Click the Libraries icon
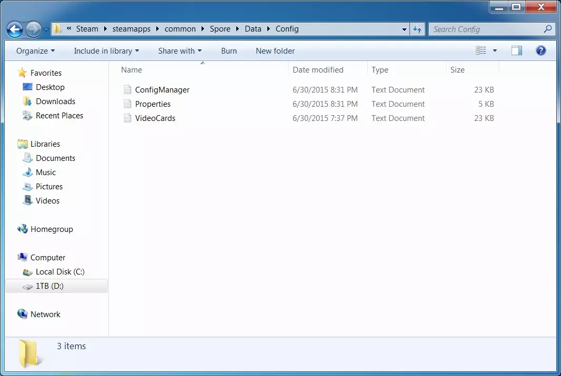 coord(22,144)
